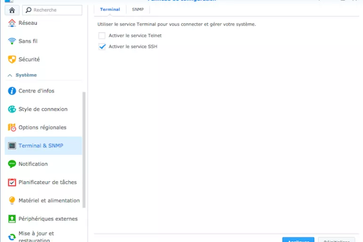Open the Style de connexion palette icon
Image resolution: width=363 pixels, height=242 pixels.
click(12, 109)
